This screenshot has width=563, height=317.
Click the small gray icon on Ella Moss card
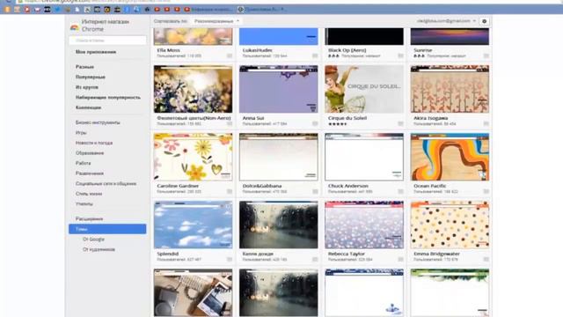pos(229,56)
